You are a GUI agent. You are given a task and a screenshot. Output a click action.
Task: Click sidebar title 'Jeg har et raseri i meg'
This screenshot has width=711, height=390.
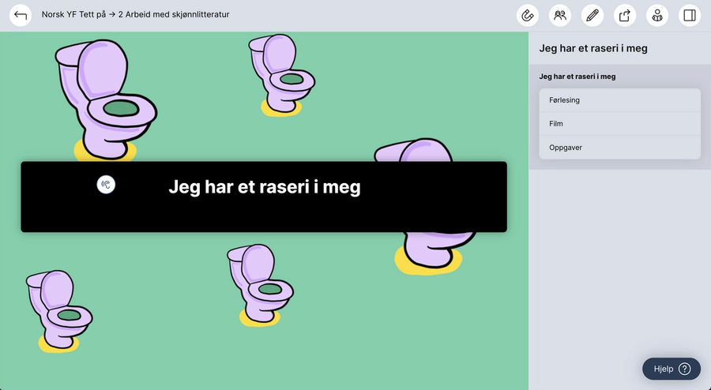click(x=593, y=48)
